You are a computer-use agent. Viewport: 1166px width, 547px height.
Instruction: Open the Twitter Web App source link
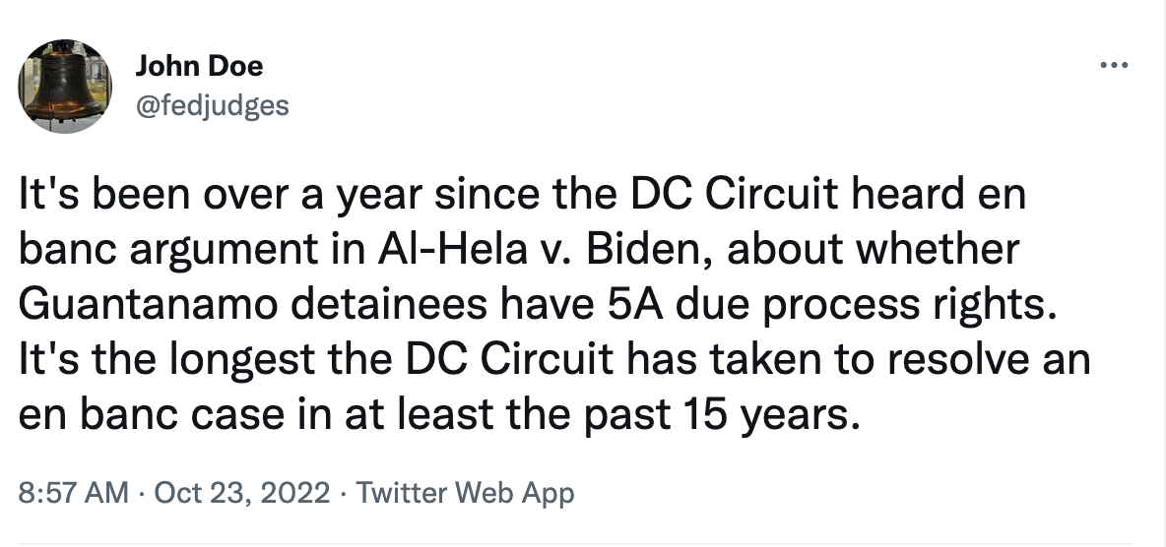click(x=466, y=492)
